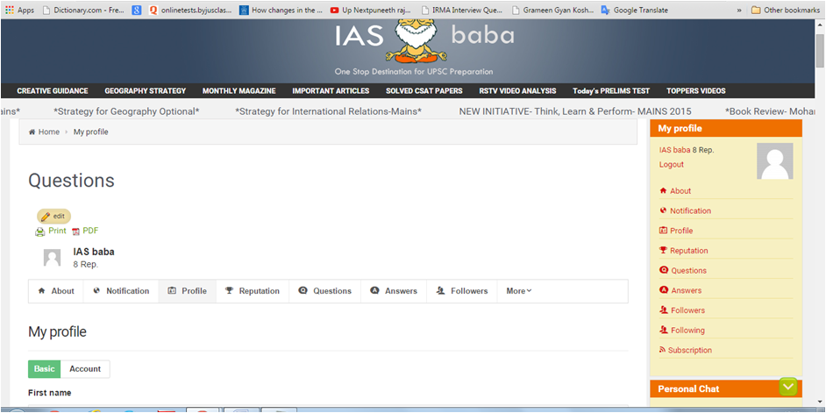Open Notification in the sidebar
The height and width of the screenshot is (413, 826).
click(691, 210)
